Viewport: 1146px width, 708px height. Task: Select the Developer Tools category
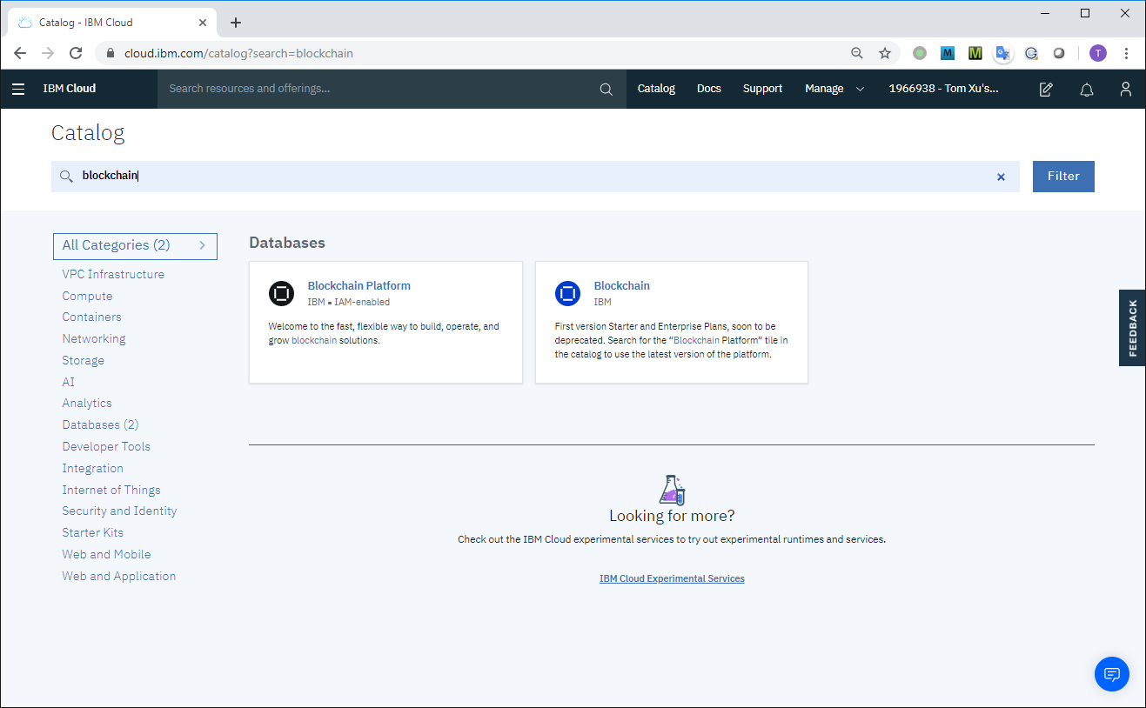click(x=106, y=446)
